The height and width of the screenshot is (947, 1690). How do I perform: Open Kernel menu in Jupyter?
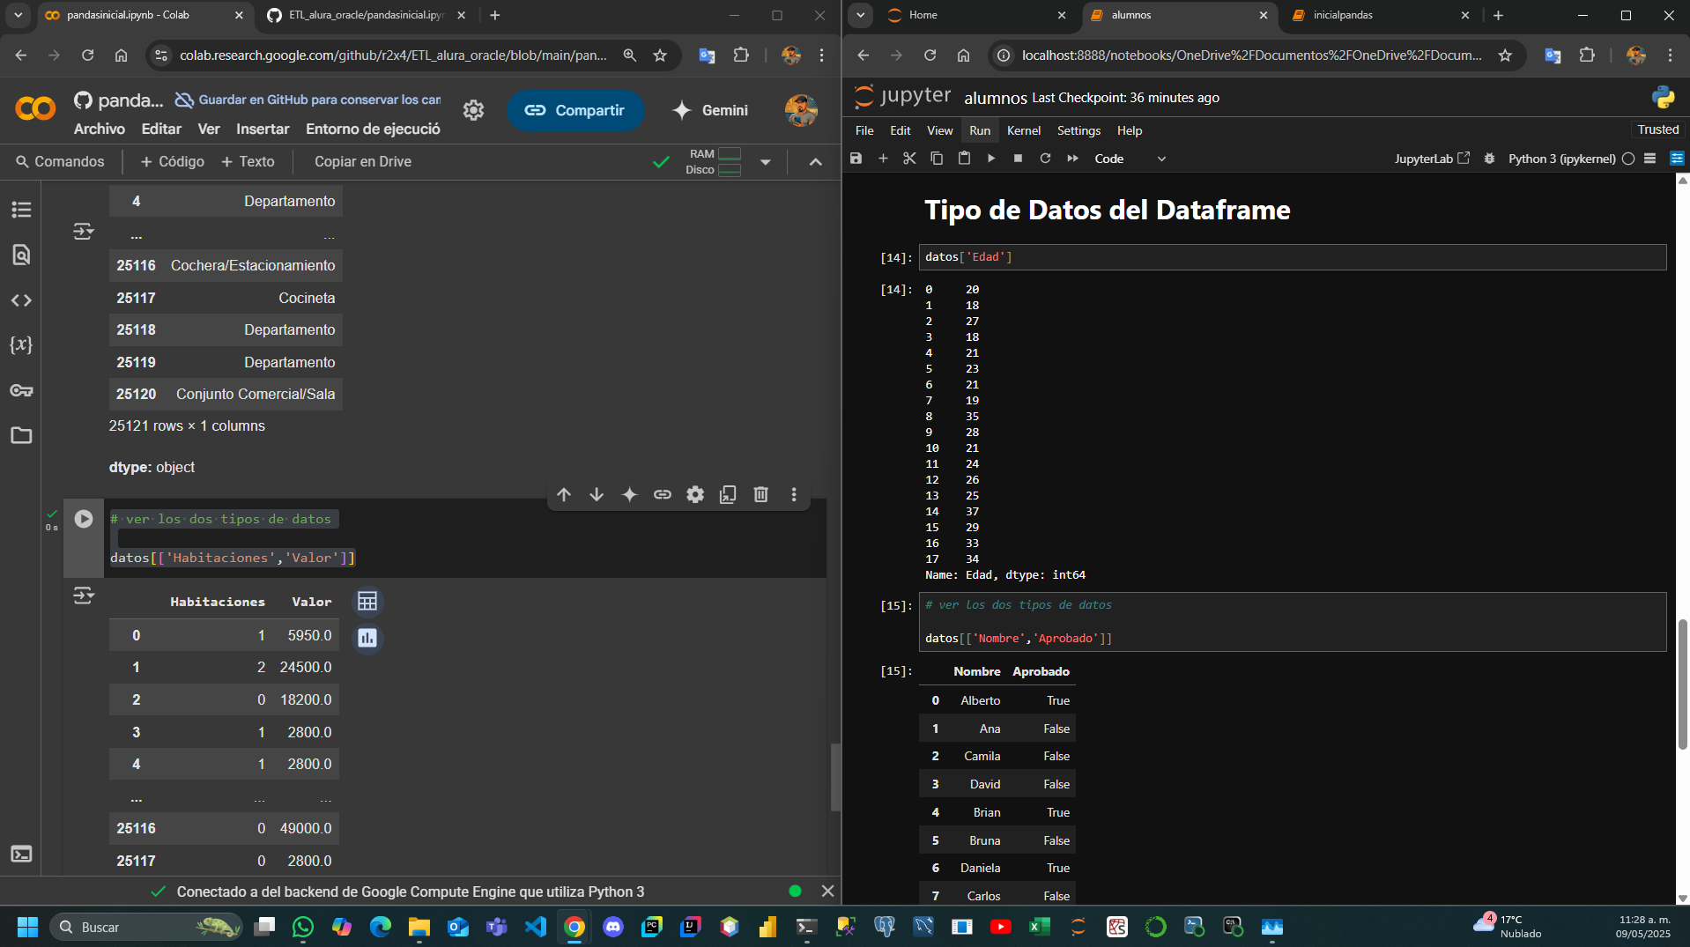(1024, 130)
